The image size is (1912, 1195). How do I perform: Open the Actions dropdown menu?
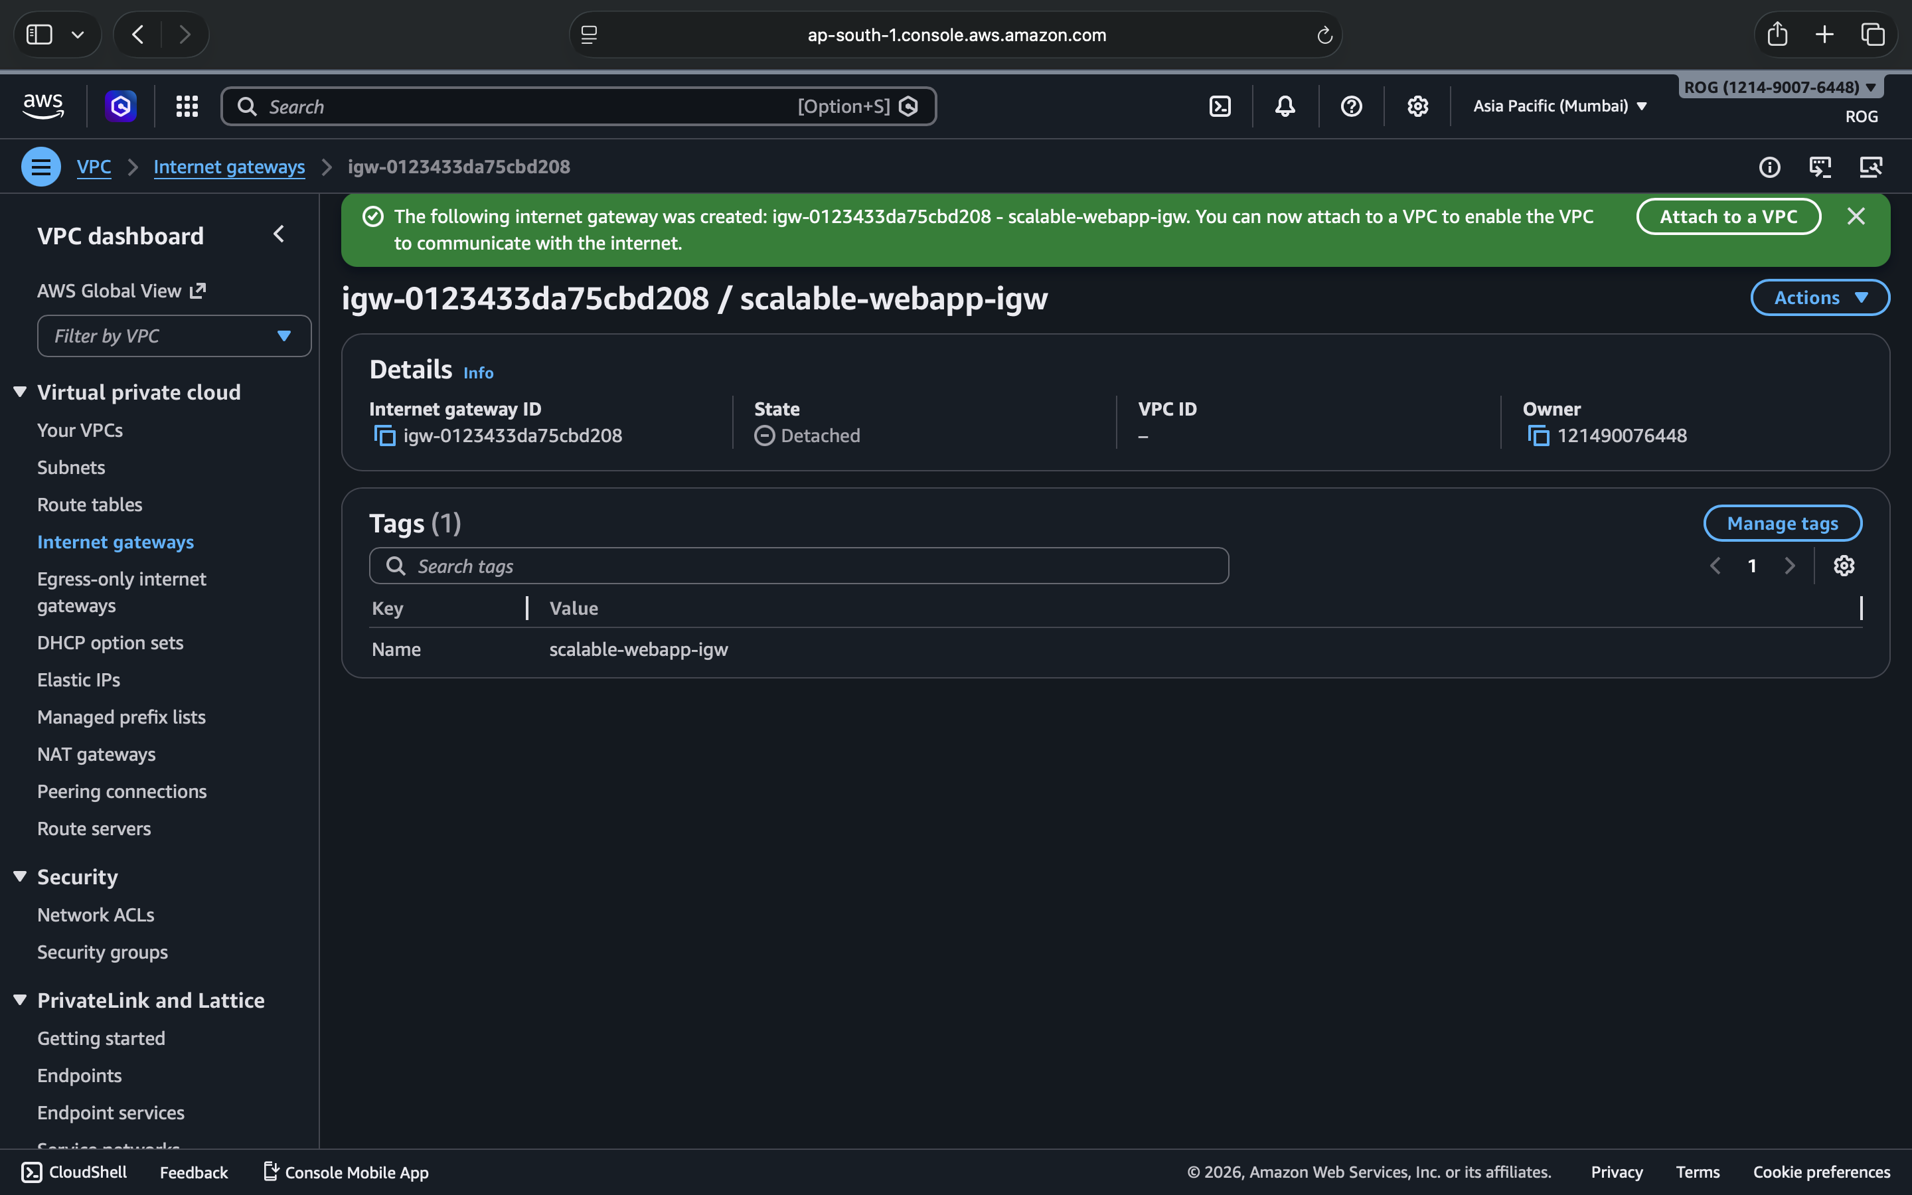click(x=1820, y=298)
